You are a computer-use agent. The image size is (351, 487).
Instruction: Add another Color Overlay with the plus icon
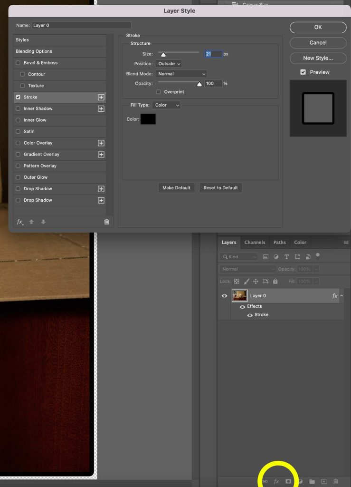[x=101, y=143]
